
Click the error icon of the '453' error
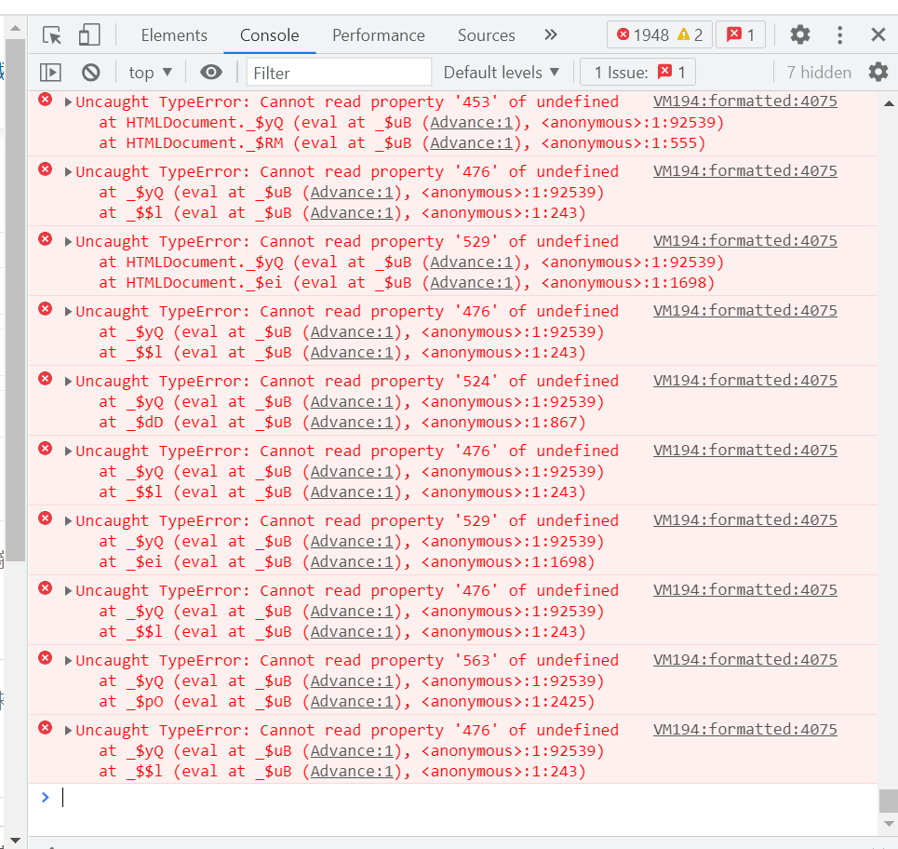point(46,100)
